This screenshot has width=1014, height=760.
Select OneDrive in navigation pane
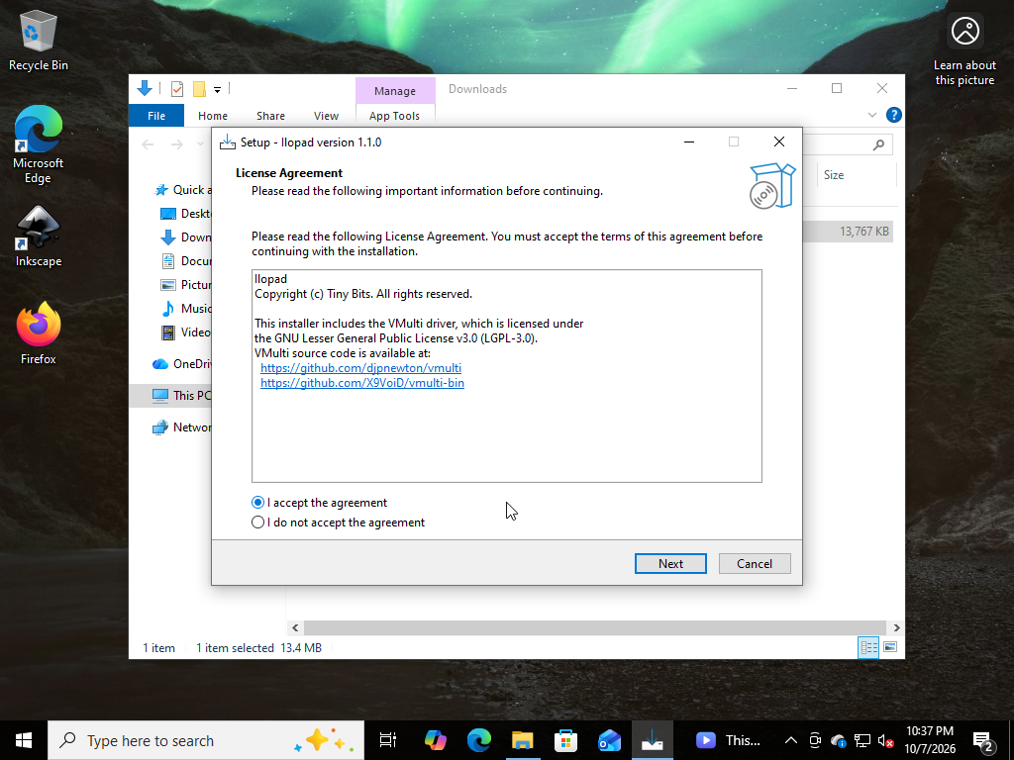point(181,364)
